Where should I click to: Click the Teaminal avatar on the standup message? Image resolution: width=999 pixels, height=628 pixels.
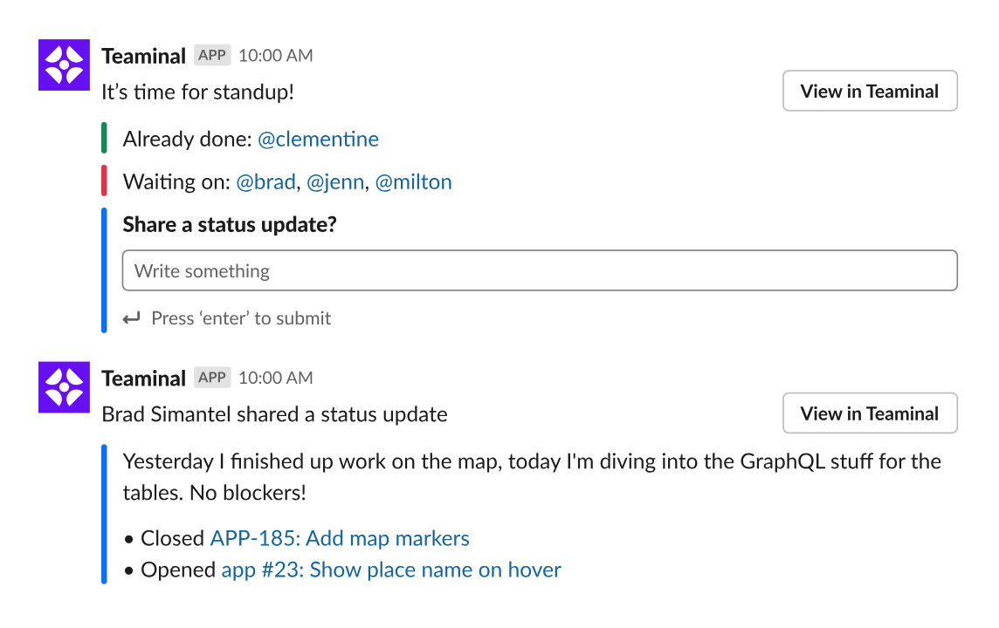point(65,65)
